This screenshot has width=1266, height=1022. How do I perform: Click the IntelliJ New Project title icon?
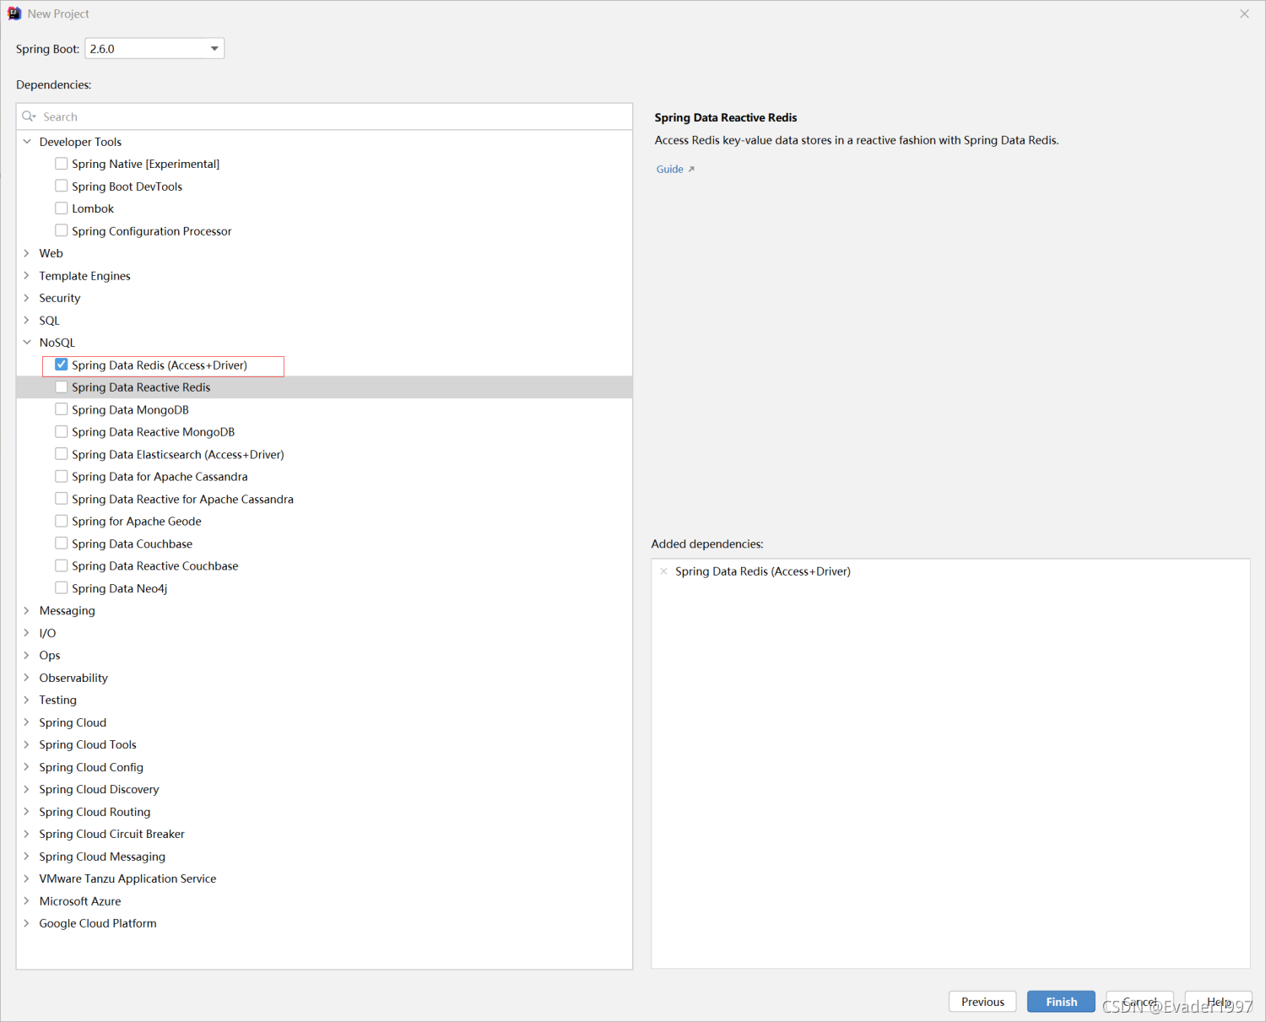[14, 14]
